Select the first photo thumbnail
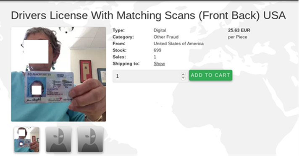This screenshot has width=299, height=156. tap(27, 140)
